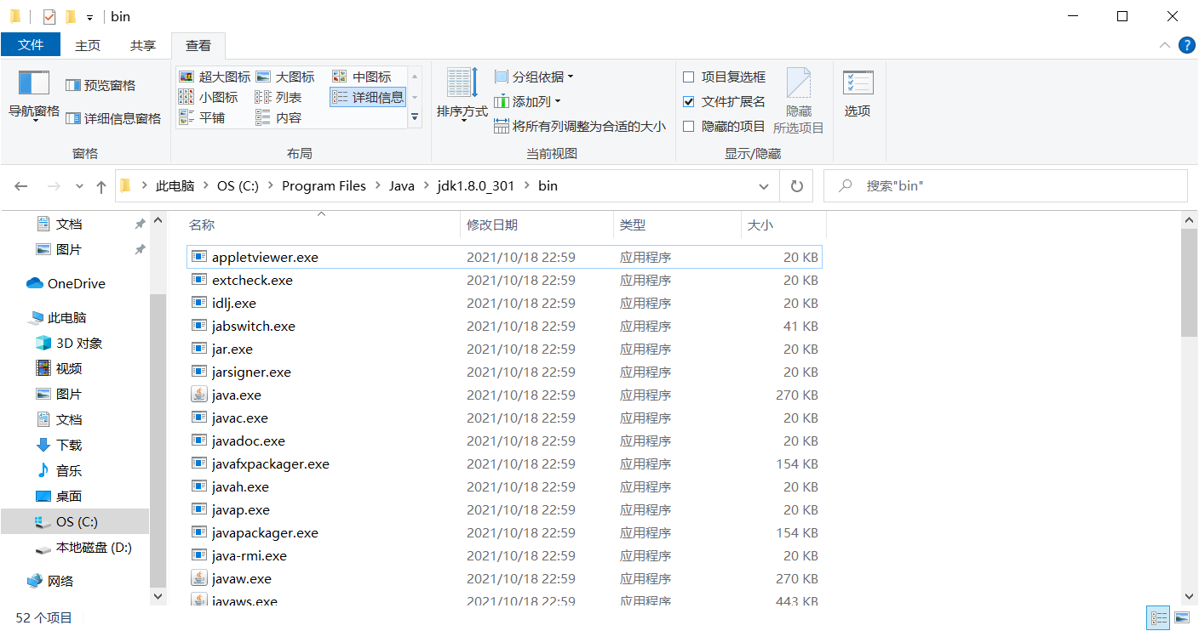This screenshot has width=1199, height=631.
Task: Toggle the 详细信息窗格 details pane
Action: coord(113,118)
